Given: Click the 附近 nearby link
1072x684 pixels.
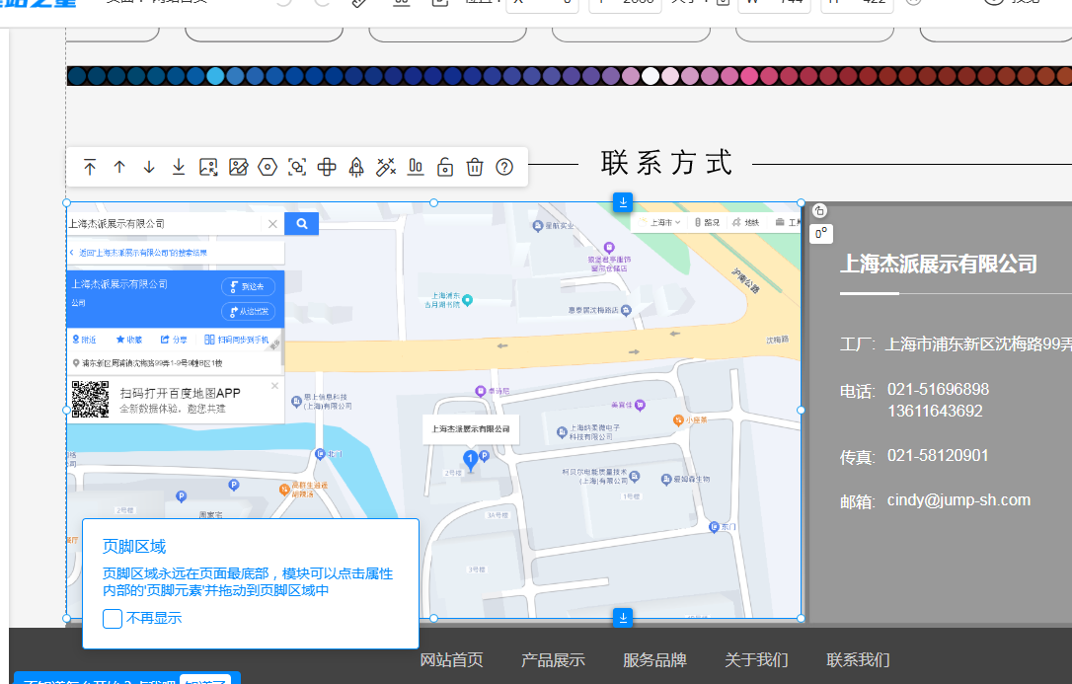Looking at the screenshot, I should pyautogui.click(x=84, y=340).
